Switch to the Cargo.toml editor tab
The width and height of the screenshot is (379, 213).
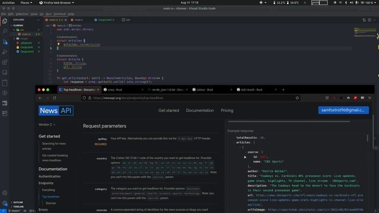(x=104, y=20)
